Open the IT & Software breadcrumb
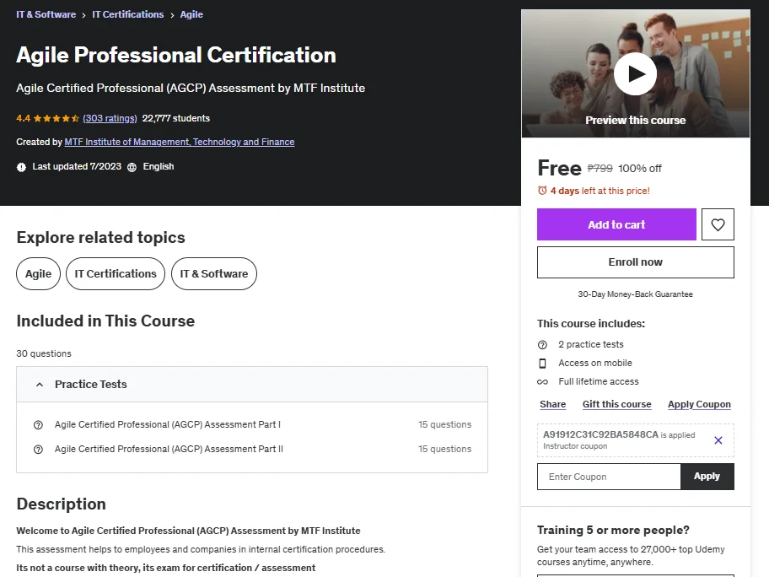This screenshot has height=577, width=769. 46,14
